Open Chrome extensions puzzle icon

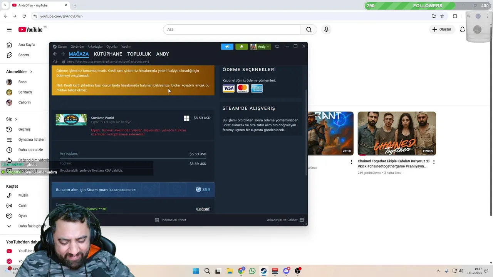[455, 16]
